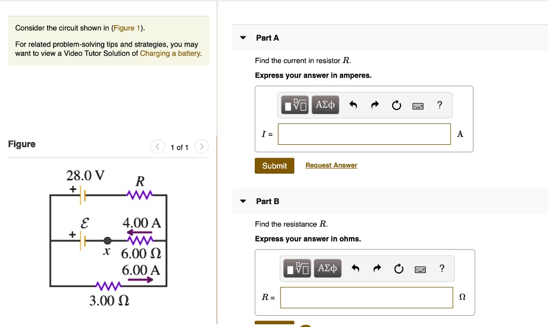Click inside the I = answer field

[364, 134]
